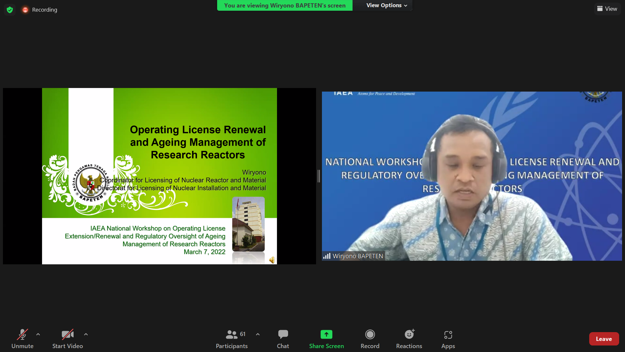Open the View Options dropdown

(386, 5)
